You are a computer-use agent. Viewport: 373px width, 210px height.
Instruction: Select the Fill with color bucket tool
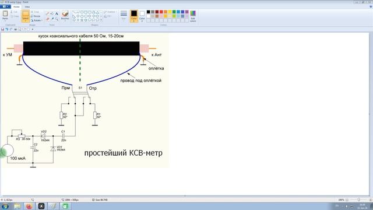pos(52,13)
